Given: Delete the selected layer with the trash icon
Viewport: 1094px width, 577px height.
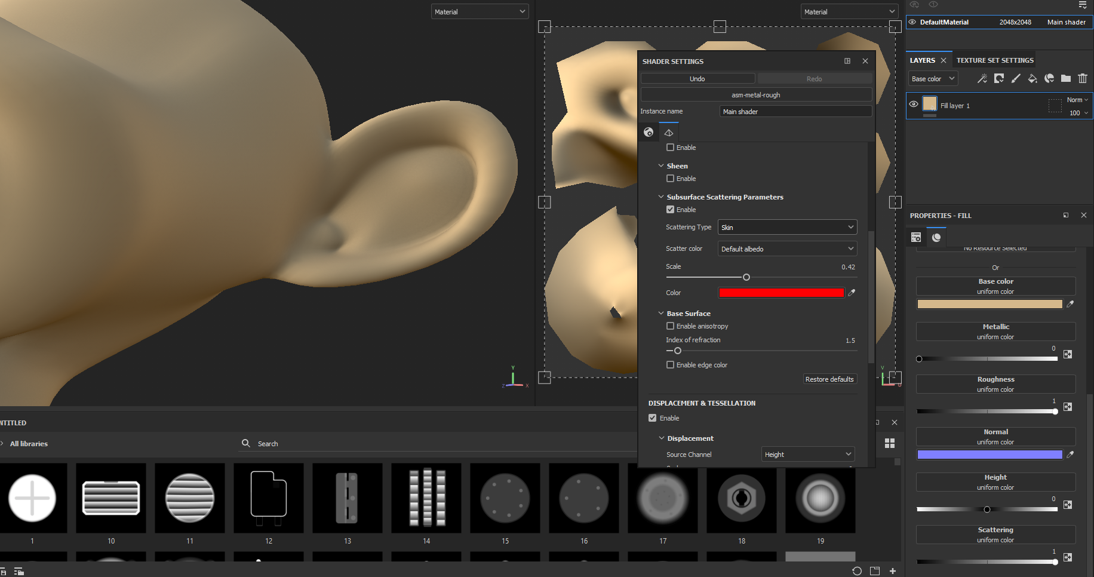Looking at the screenshot, I should pyautogui.click(x=1082, y=78).
